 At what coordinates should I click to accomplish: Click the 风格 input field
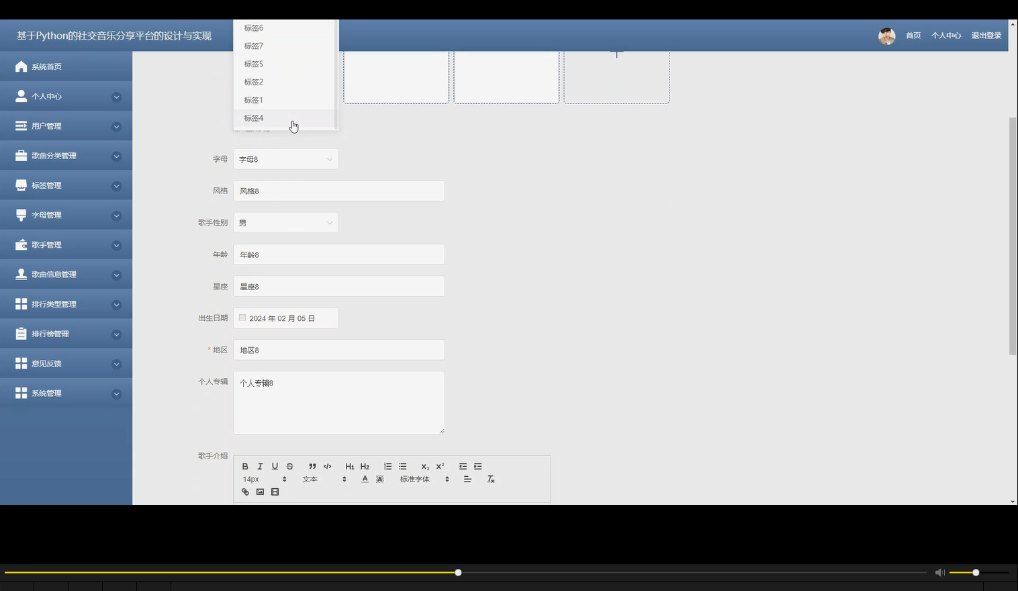(338, 191)
